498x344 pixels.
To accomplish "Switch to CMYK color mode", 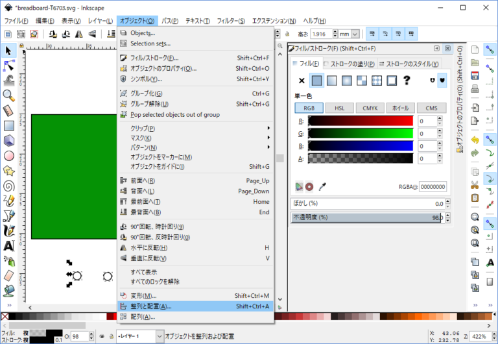I will pyautogui.click(x=370, y=108).
